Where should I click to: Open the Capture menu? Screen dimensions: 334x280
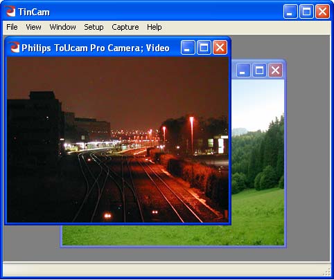click(125, 27)
